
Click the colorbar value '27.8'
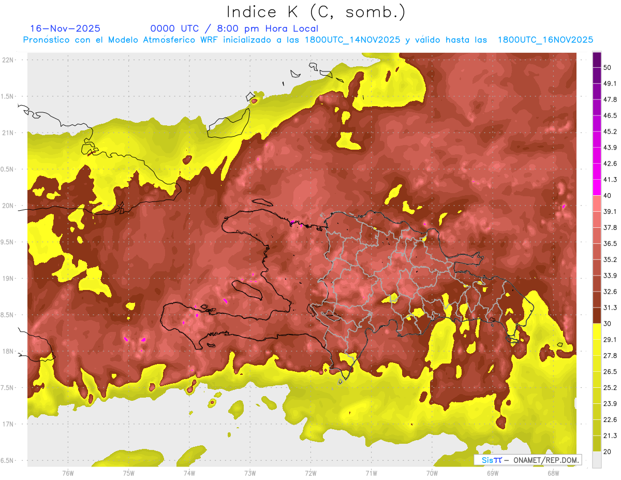click(610, 356)
